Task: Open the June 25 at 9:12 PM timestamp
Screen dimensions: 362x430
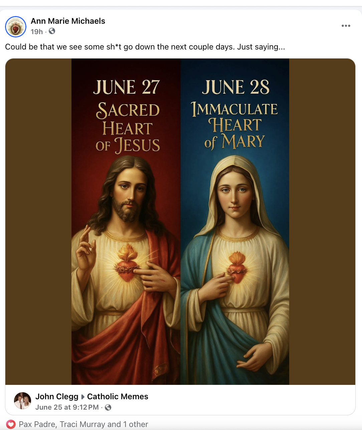Action: [x=67, y=407]
